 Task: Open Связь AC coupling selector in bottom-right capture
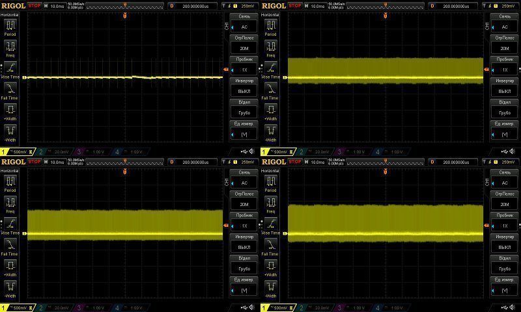point(504,179)
